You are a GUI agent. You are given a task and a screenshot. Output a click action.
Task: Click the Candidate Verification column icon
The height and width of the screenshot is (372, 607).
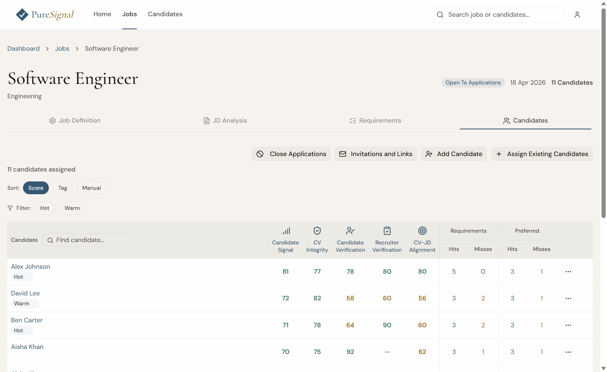(350, 231)
